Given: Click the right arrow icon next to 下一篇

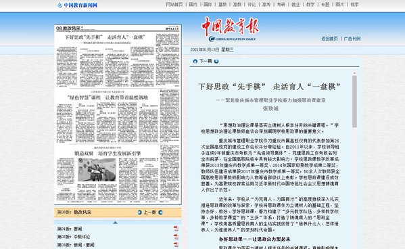Looking at the screenshot, I should pos(216,62).
